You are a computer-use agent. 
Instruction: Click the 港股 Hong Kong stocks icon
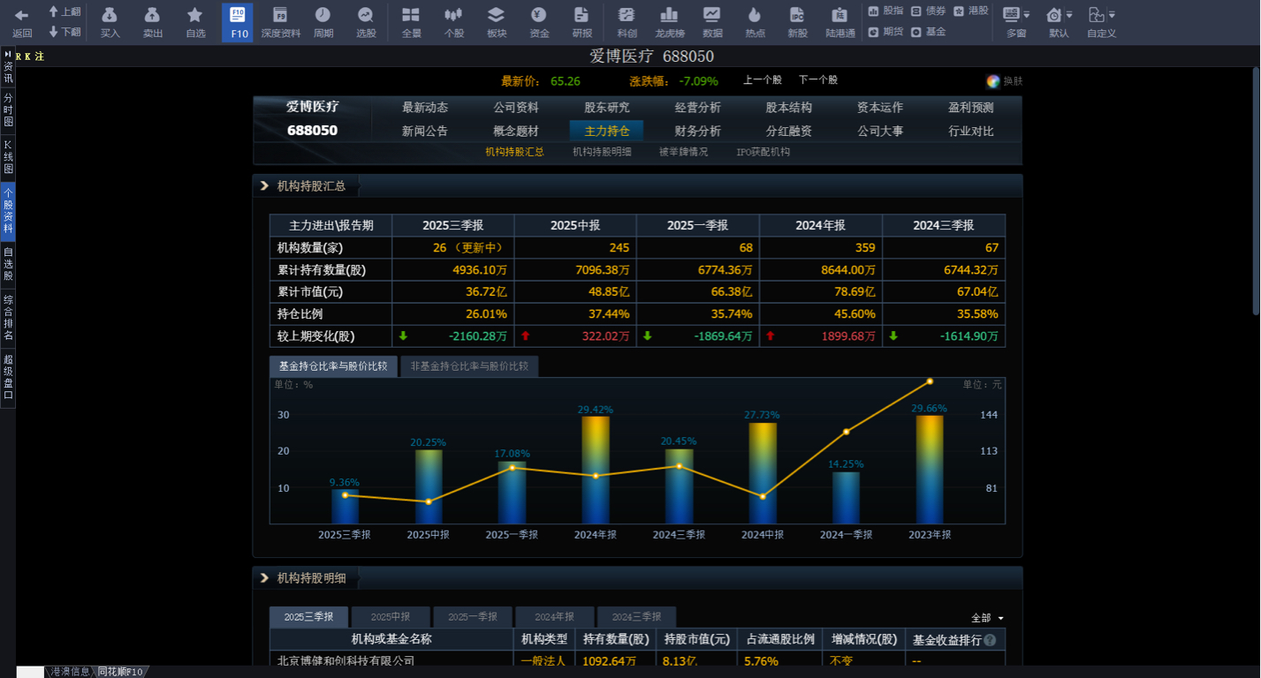(959, 11)
